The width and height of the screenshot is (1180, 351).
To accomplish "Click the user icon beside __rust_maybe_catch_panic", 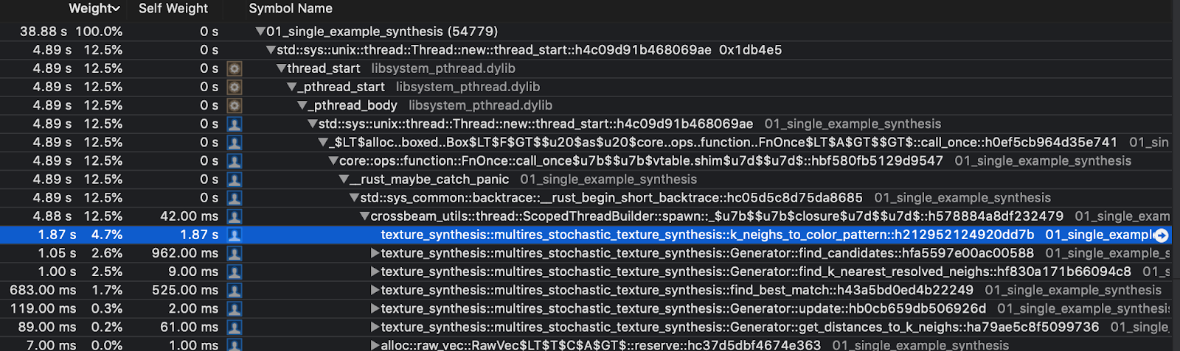I will (235, 180).
